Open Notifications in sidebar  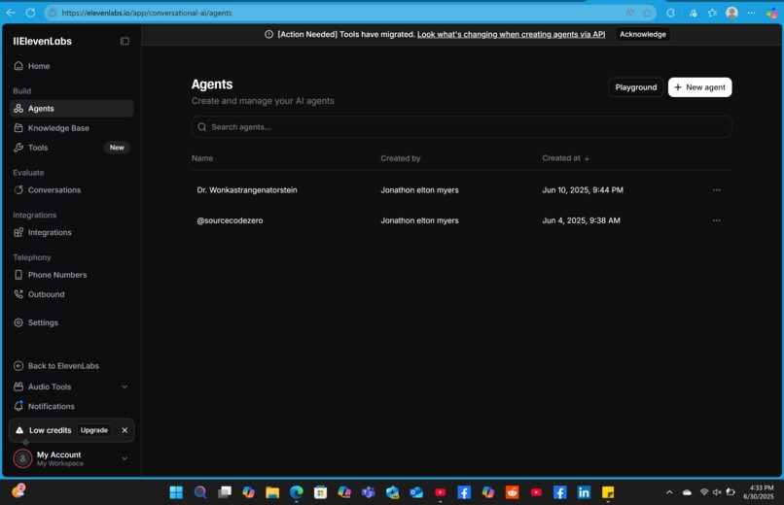(51, 406)
